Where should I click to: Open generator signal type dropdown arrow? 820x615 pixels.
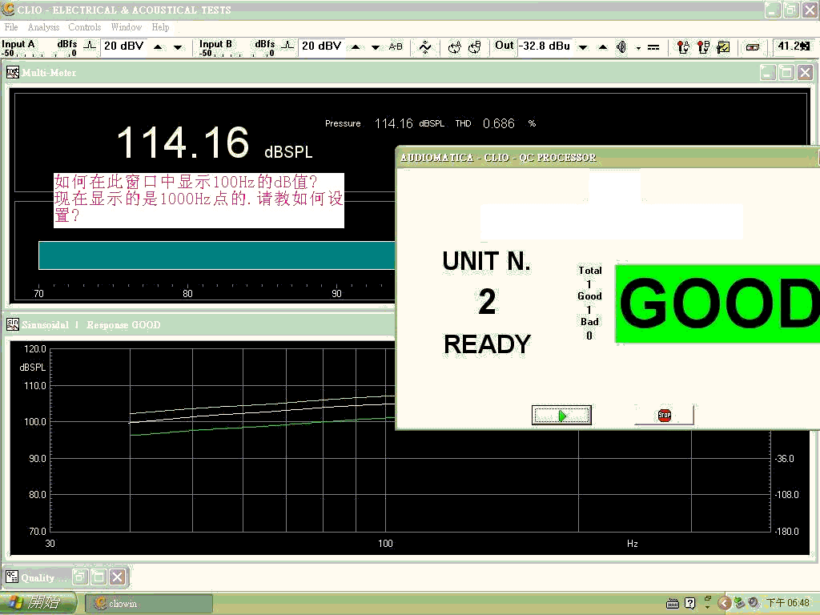tap(638, 48)
